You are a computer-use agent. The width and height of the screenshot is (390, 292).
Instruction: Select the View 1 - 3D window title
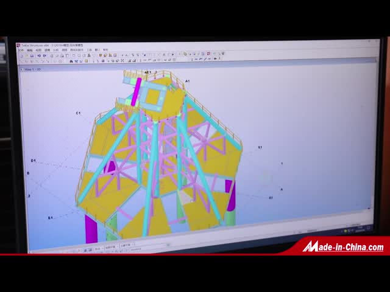[32, 69]
